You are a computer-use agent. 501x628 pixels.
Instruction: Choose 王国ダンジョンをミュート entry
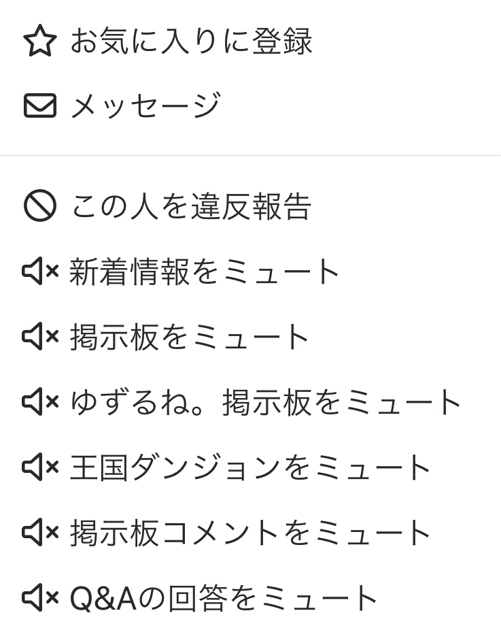coord(251,467)
